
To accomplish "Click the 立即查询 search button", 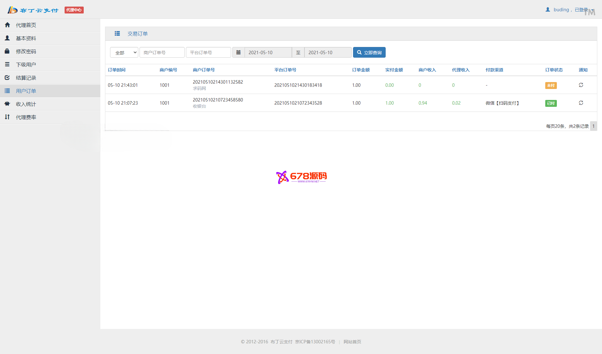I will click(369, 52).
